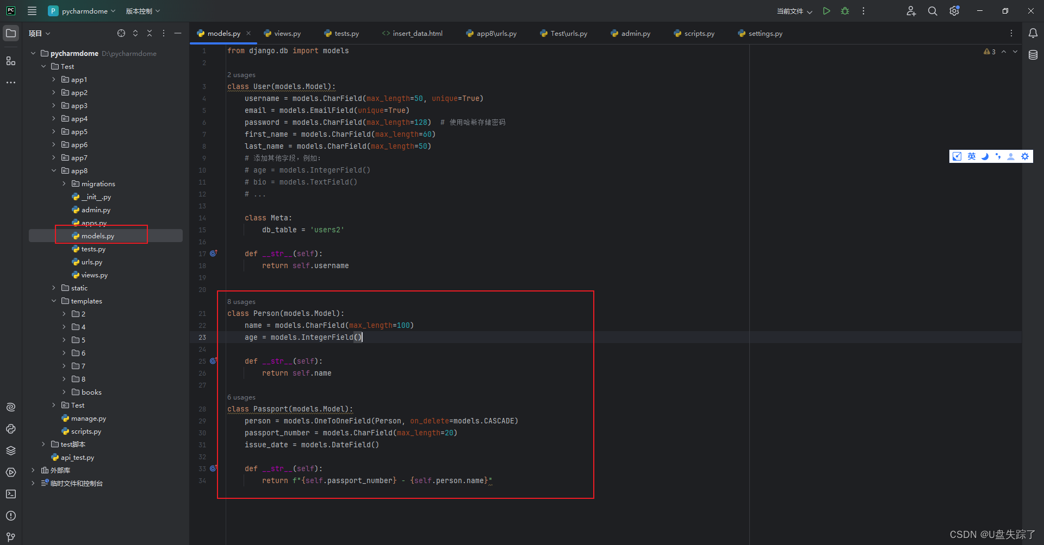This screenshot has width=1044, height=545.
Task: Collapse all items in project tree
Action: coord(150,33)
